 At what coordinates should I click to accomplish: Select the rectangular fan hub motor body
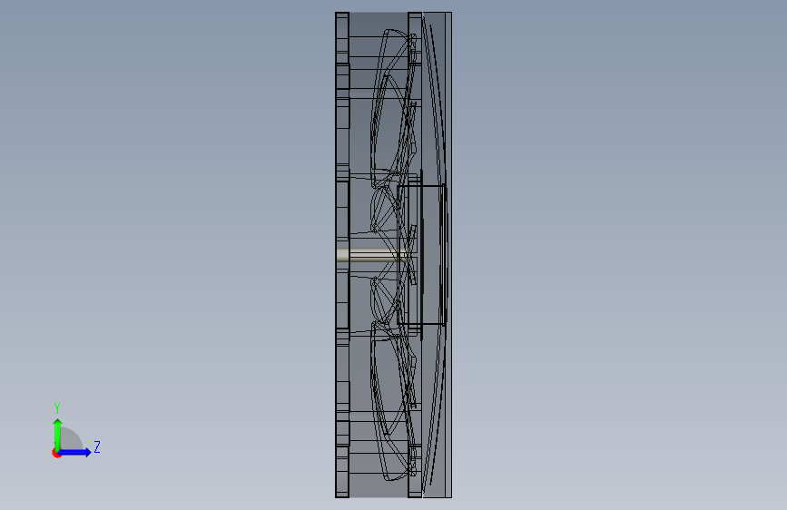[421, 255]
